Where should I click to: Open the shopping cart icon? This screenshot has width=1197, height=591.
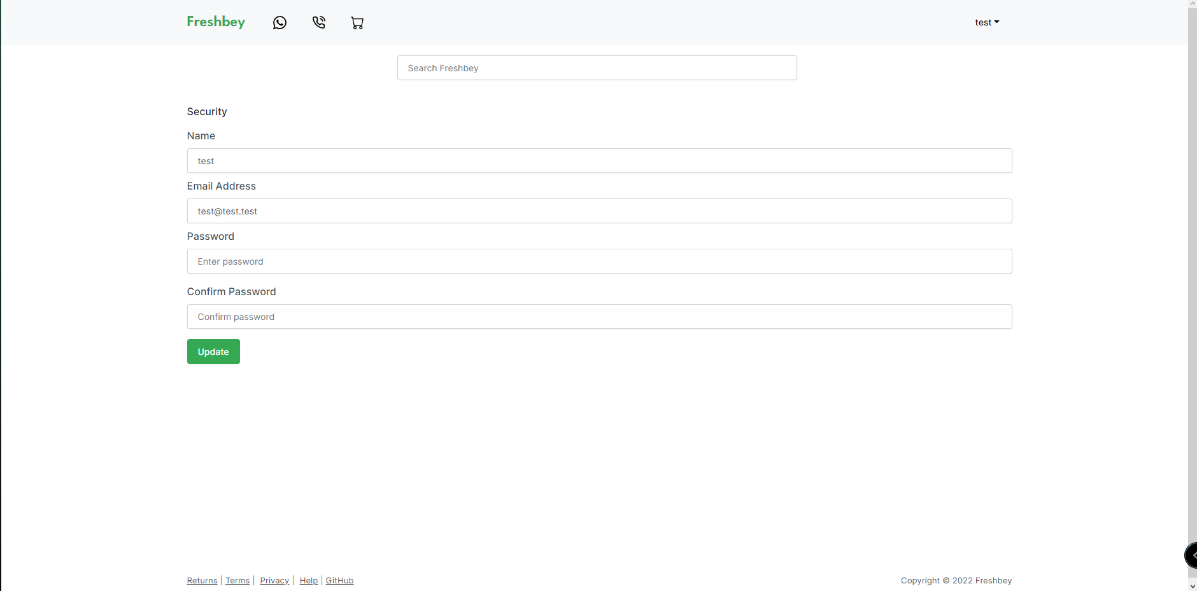pyautogui.click(x=357, y=23)
